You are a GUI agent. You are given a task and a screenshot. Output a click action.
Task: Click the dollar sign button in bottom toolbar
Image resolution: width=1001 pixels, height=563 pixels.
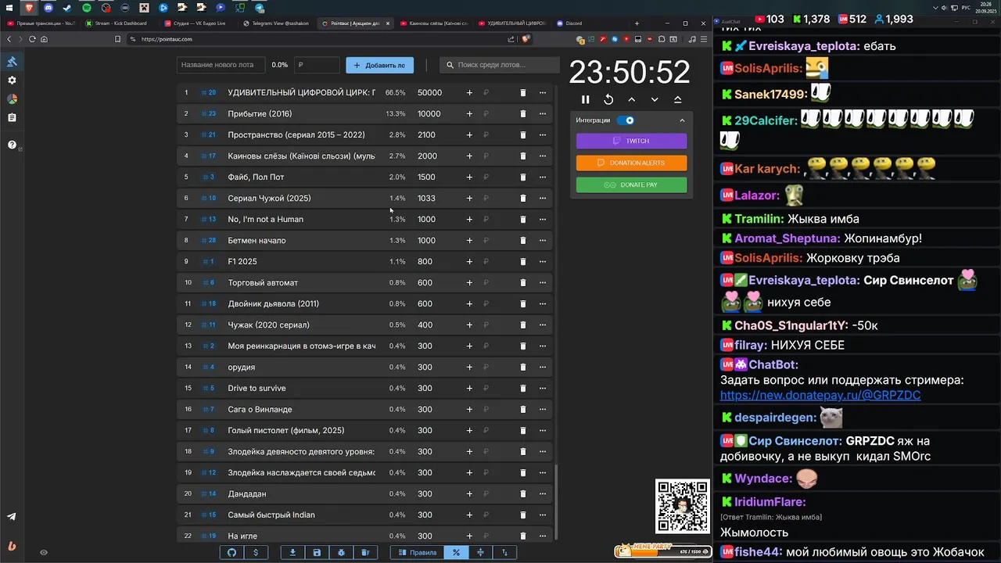tap(256, 552)
